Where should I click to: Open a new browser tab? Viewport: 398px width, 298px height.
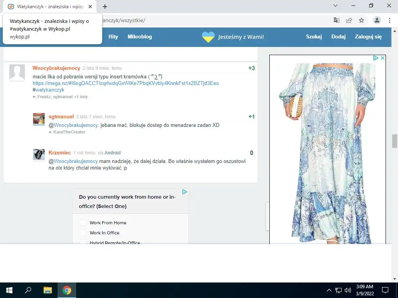click(x=105, y=7)
